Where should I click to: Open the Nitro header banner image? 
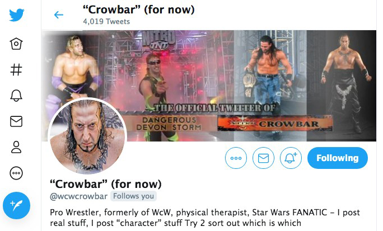(x=209, y=86)
